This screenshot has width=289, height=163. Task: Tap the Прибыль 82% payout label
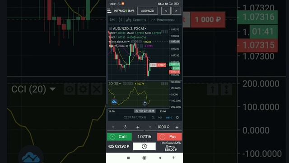(171, 143)
